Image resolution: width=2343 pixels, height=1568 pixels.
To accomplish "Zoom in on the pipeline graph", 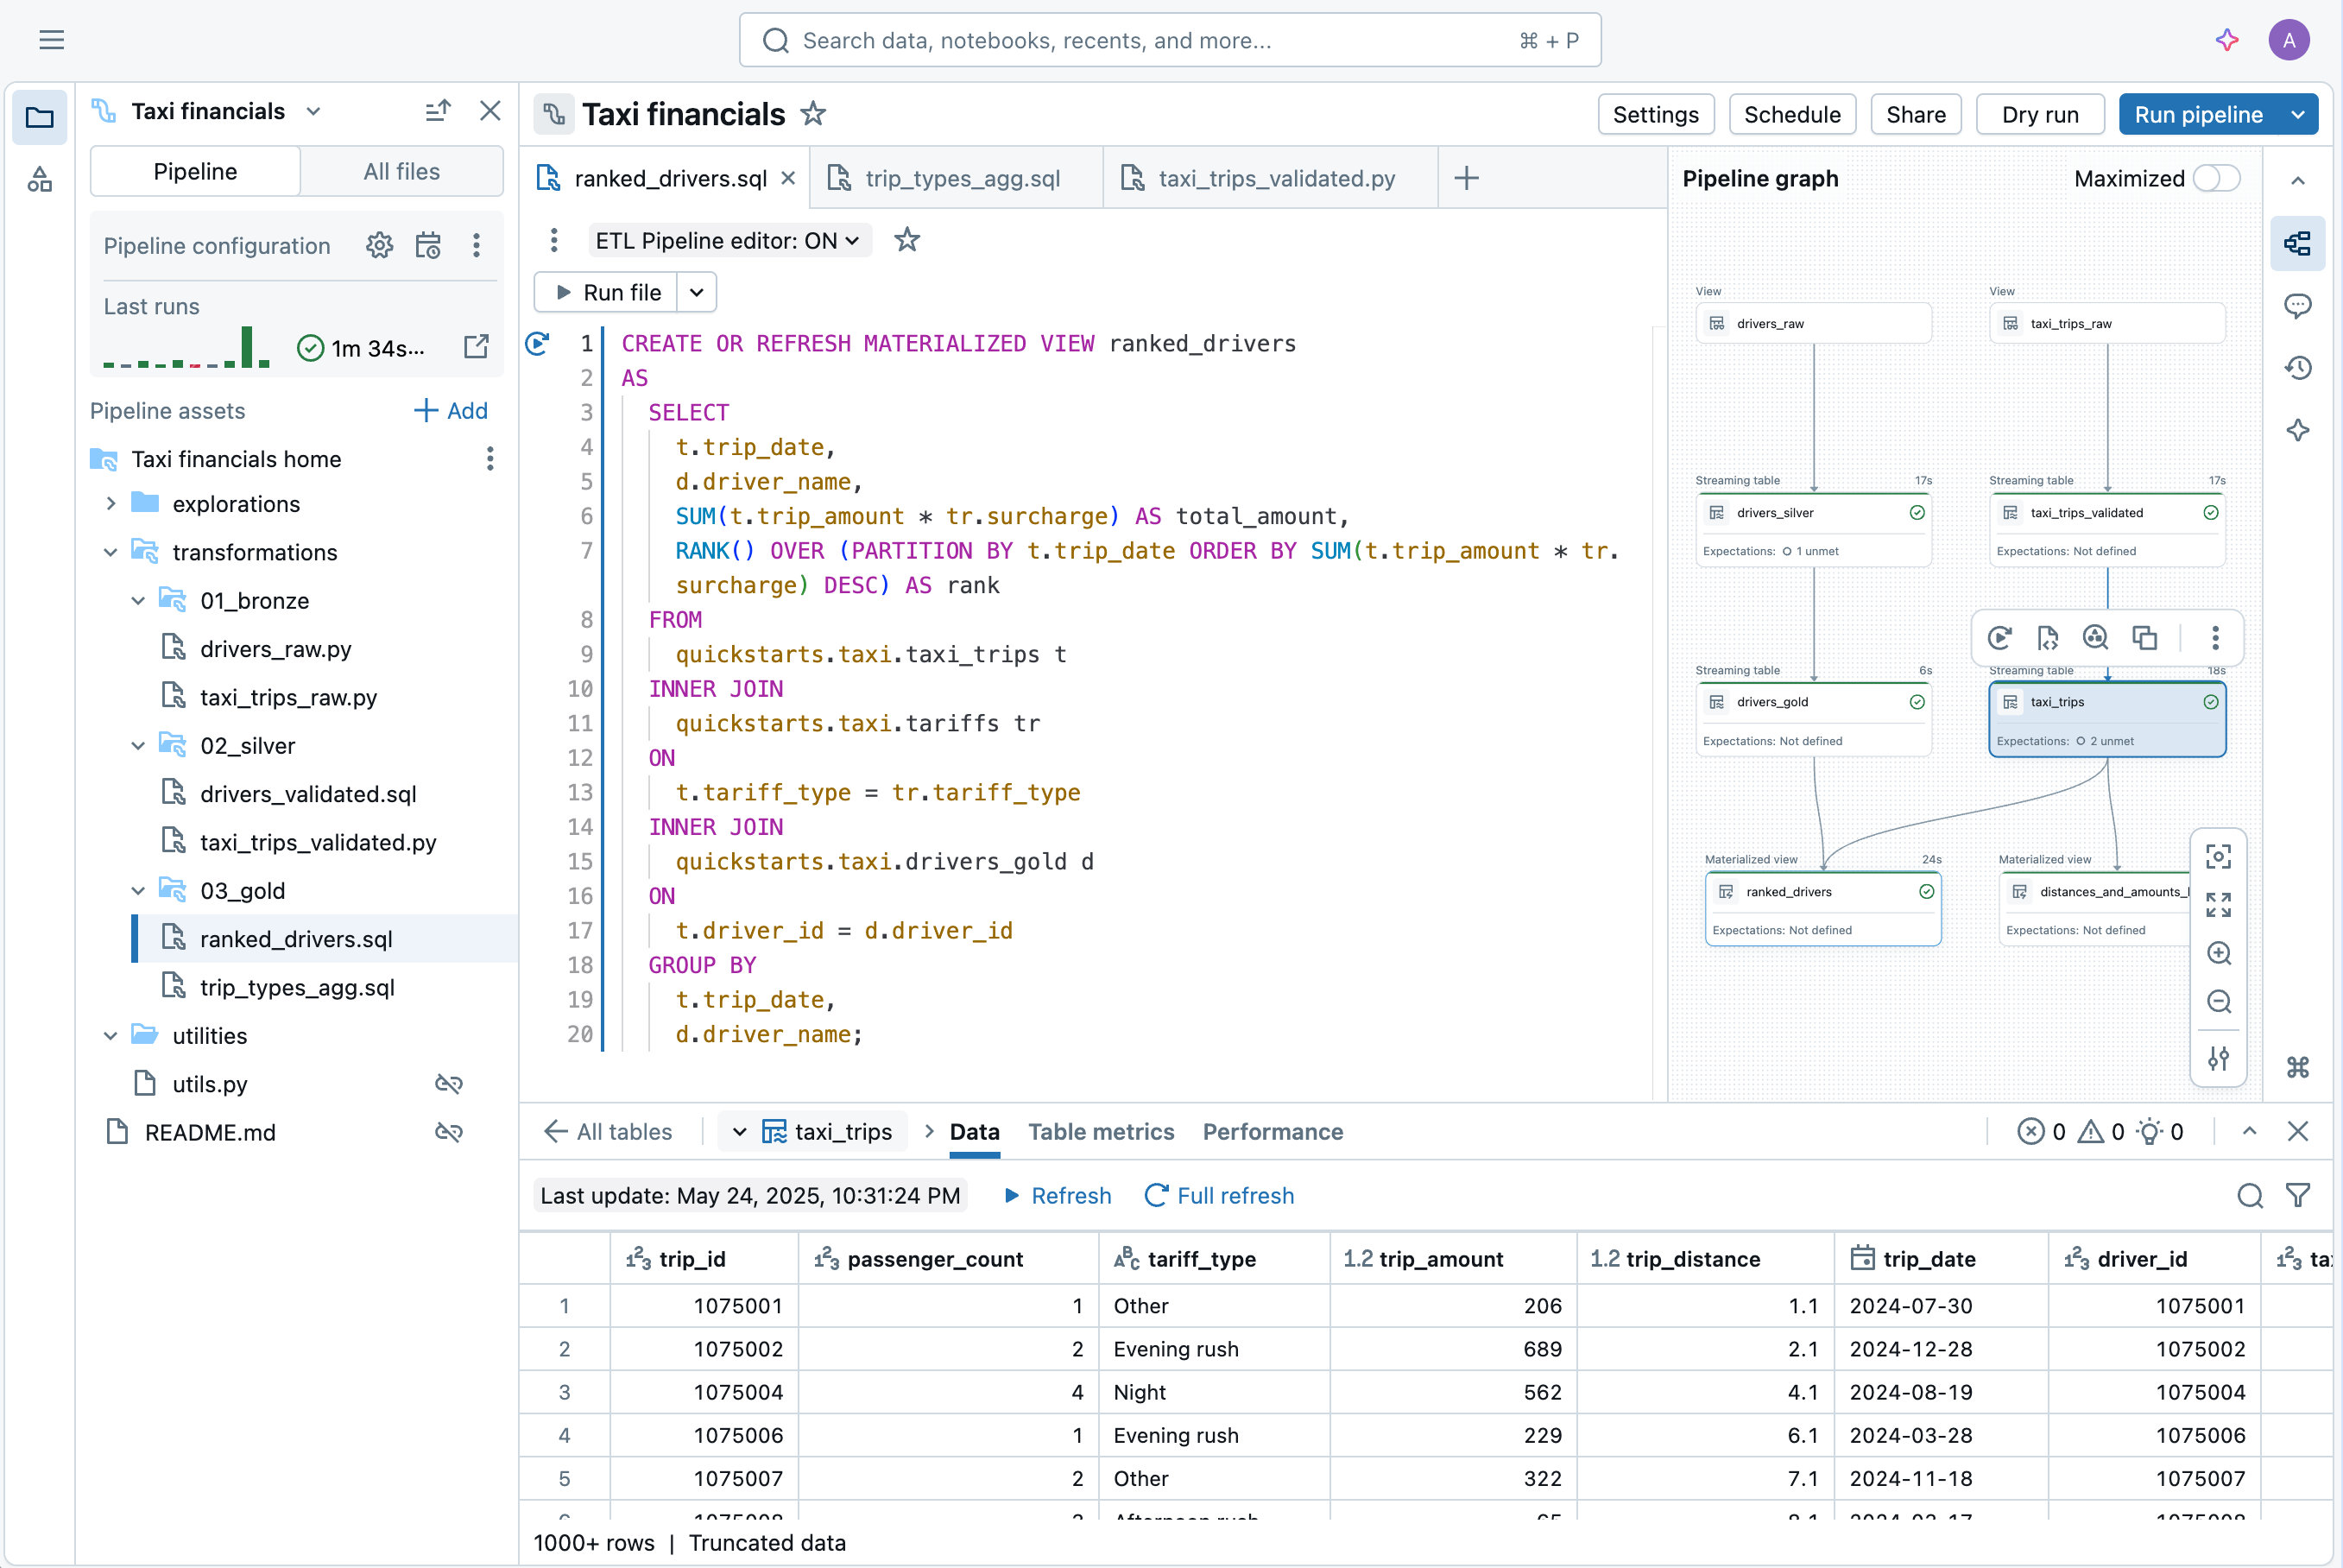I will click(2218, 953).
